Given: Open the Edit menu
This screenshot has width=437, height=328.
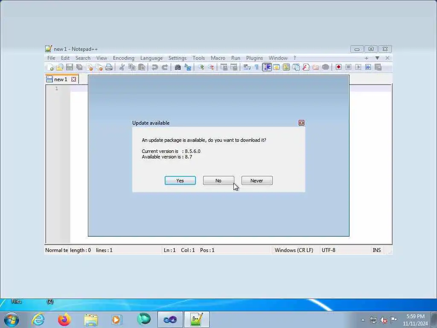Looking at the screenshot, I should [65, 58].
